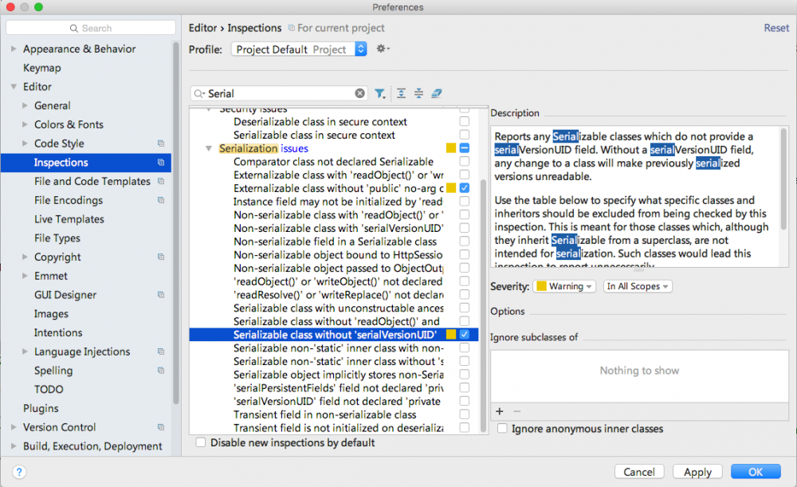The width and height of the screenshot is (797, 487).
Task: Collapse the Serialization issues group
Action: tap(208, 148)
